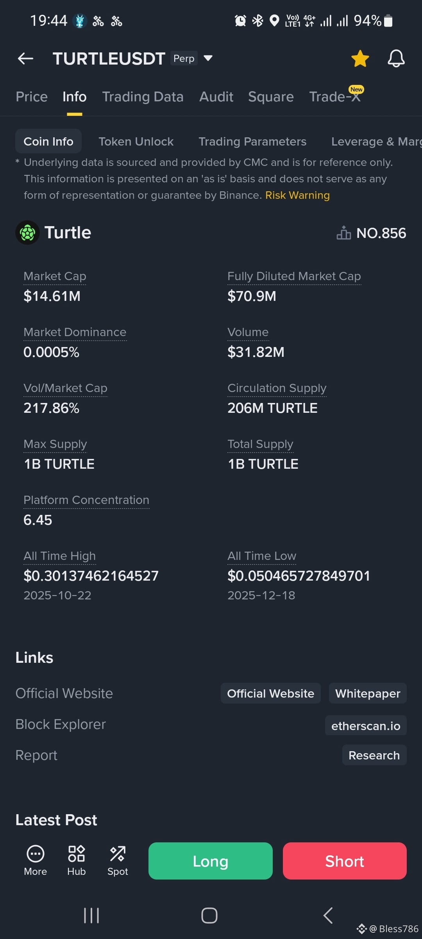Open the More menu icon

(35, 854)
